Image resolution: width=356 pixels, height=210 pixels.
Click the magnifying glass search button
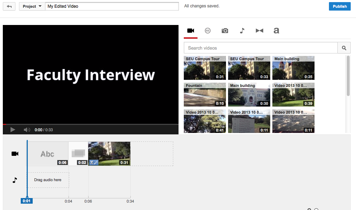pos(344,48)
